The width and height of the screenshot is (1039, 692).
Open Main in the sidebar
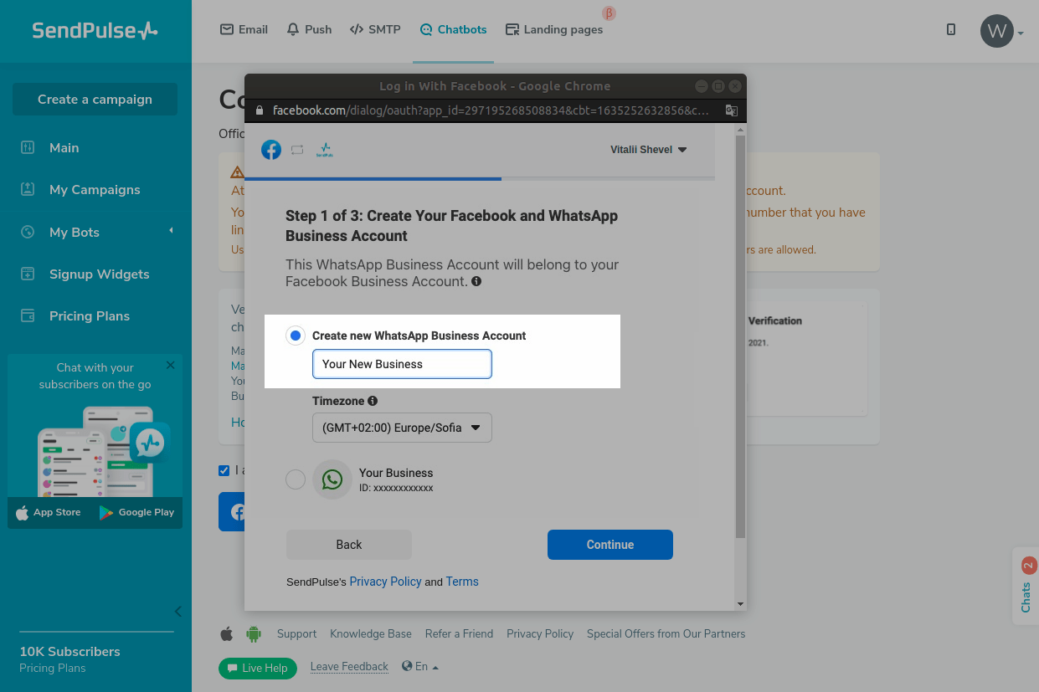[x=64, y=148]
